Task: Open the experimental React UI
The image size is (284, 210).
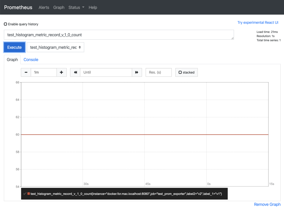Action: [258, 22]
